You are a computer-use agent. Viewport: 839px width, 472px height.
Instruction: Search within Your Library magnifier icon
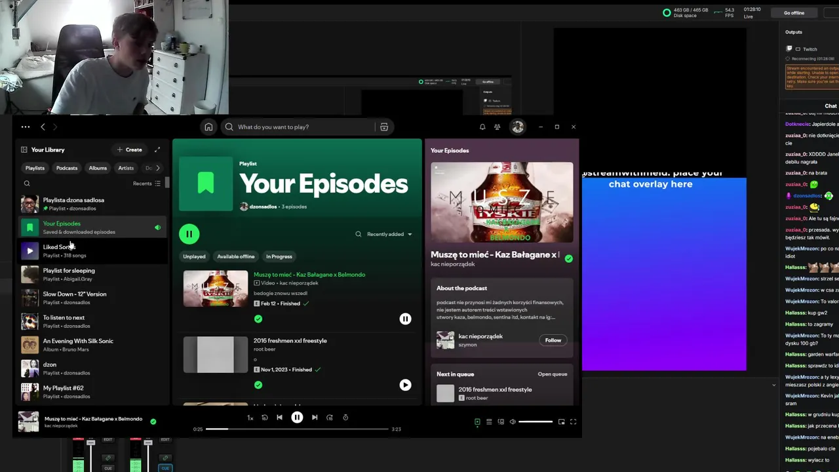point(27,184)
